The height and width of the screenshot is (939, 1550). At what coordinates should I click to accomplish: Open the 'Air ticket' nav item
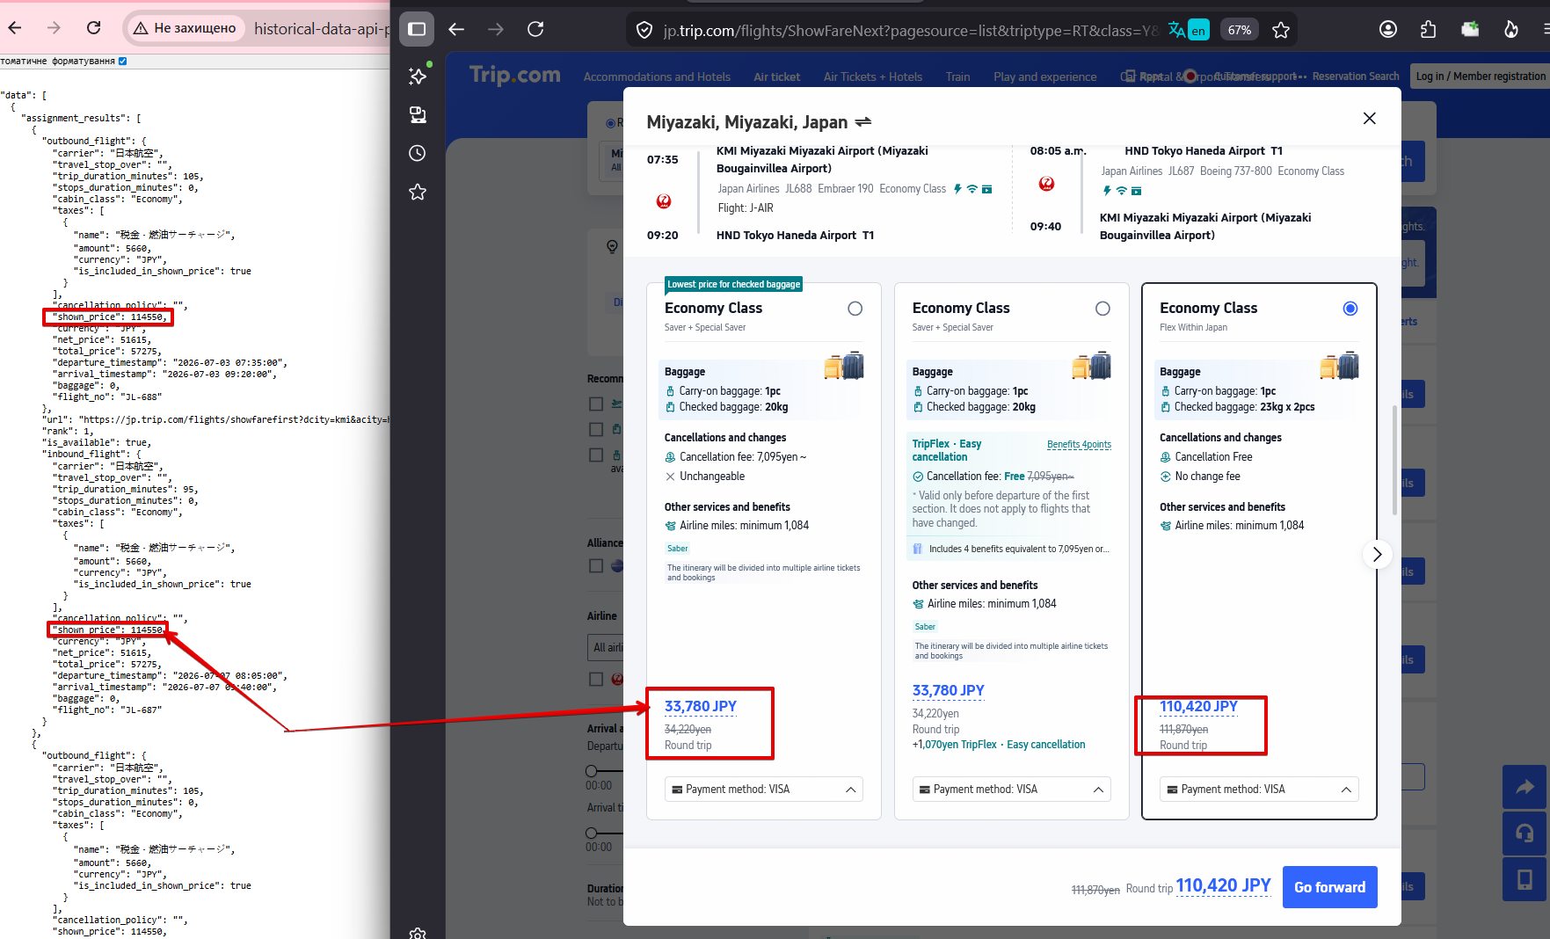[777, 77]
